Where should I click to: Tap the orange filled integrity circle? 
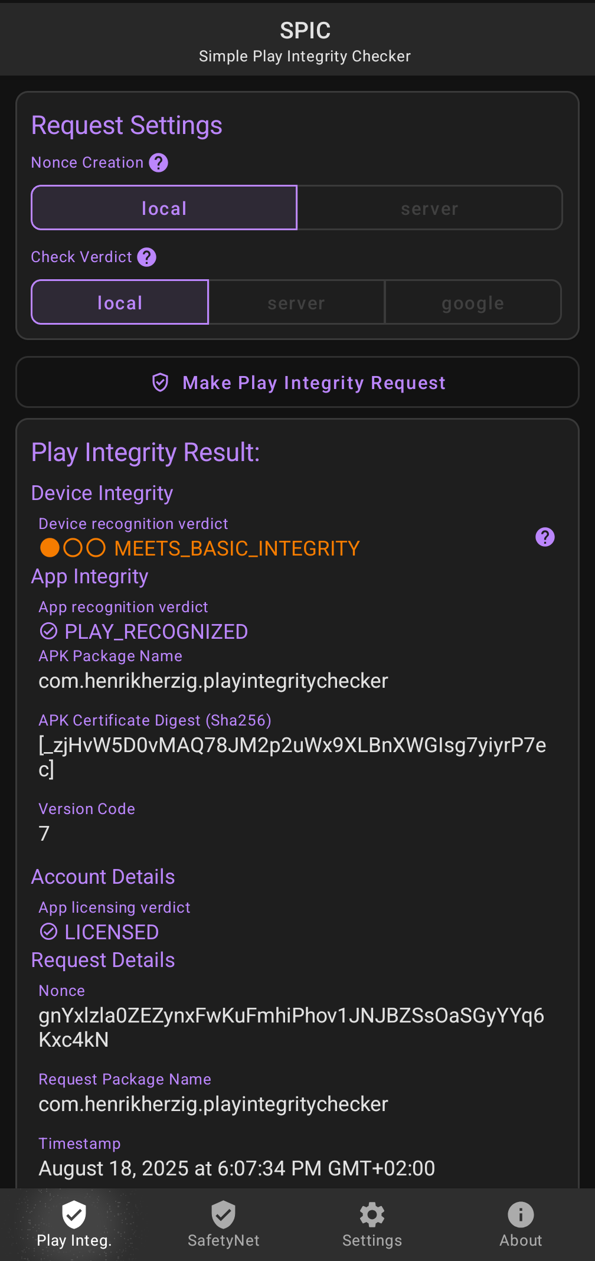[50, 548]
